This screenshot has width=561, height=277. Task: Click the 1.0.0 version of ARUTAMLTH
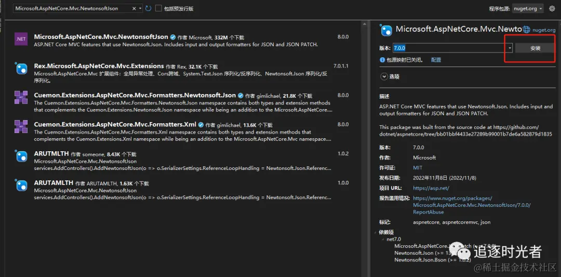[x=343, y=183]
